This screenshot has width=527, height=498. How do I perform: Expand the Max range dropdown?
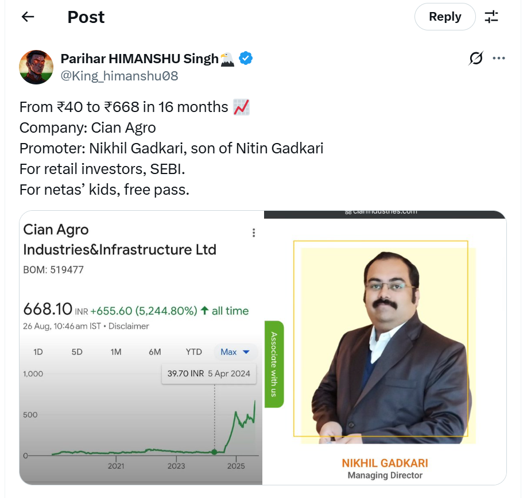(x=235, y=352)
